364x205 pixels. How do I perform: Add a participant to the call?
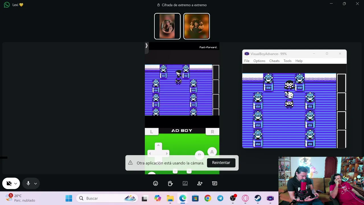pos(200,183)
